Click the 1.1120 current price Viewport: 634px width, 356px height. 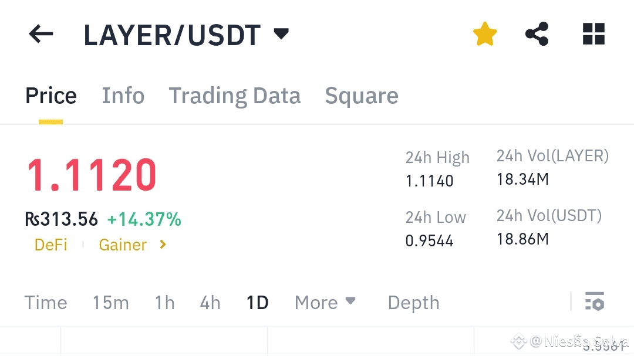pos(92,175)
